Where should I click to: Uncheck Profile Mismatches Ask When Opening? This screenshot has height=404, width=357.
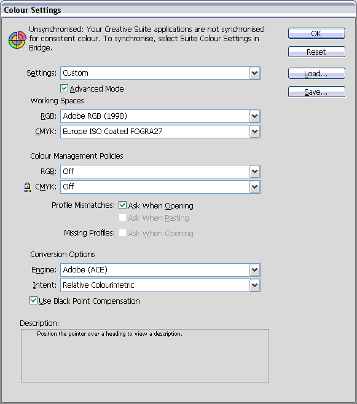[x=122, y=205]
